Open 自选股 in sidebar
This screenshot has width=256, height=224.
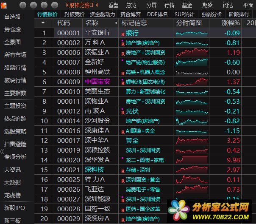[13, 17]
